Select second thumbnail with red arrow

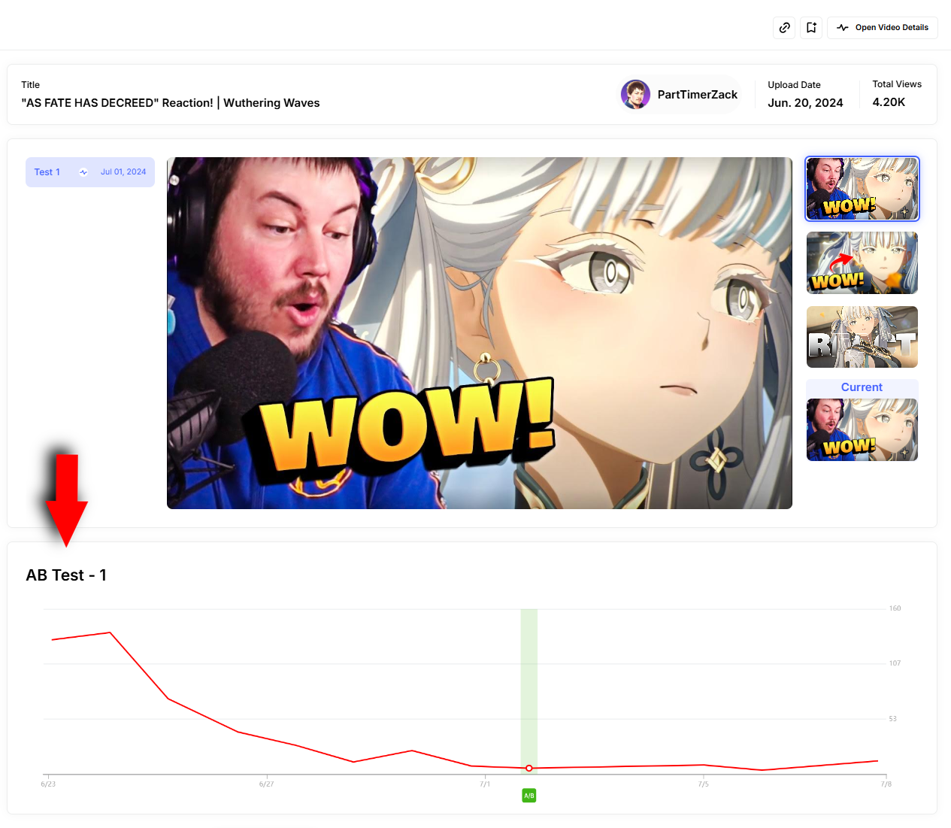tap(862, 262)
